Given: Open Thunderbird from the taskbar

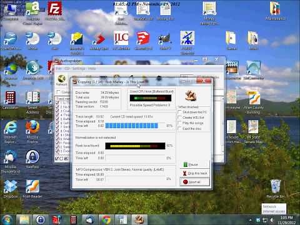Looking at the screenshot, I should coord(89,220).
